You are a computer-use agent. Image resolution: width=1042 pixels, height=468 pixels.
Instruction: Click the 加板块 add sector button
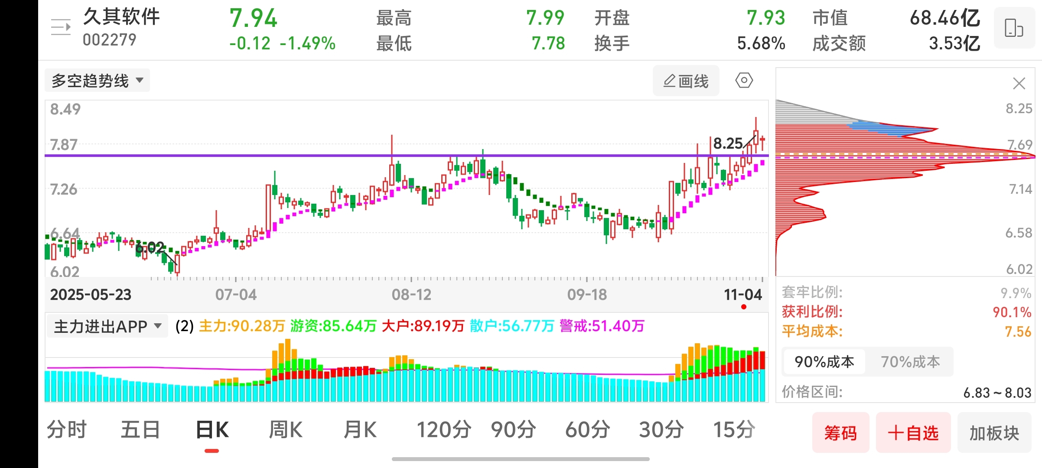[994, 433]
